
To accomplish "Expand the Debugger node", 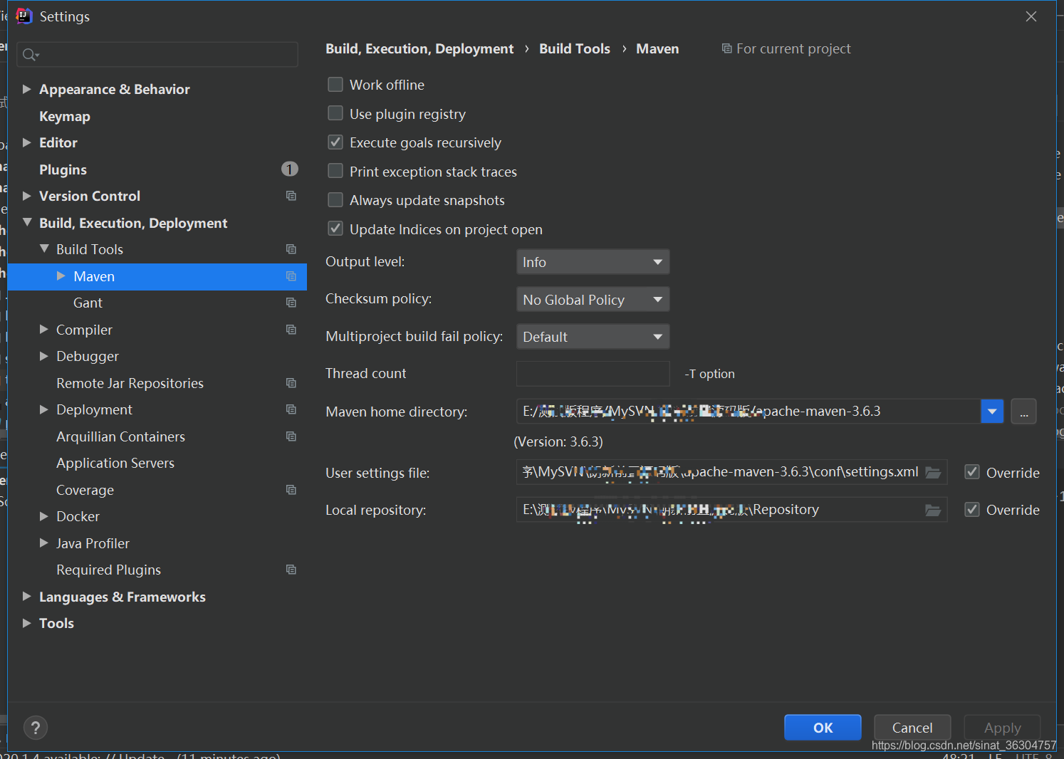I will (44, 356).
